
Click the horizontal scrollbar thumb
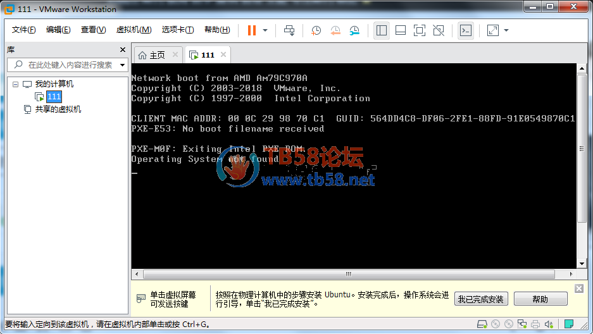[x=349, y=274]
